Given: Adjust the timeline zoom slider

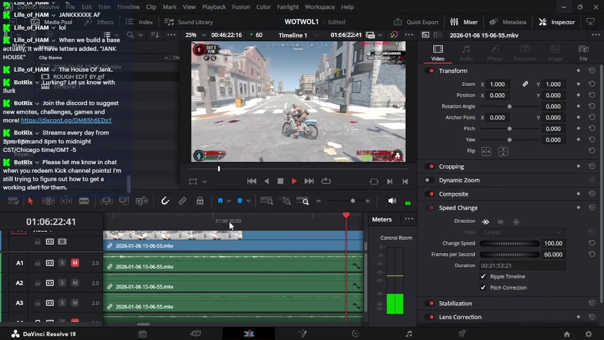Looking at the screenshot, I should coord(352,201).
